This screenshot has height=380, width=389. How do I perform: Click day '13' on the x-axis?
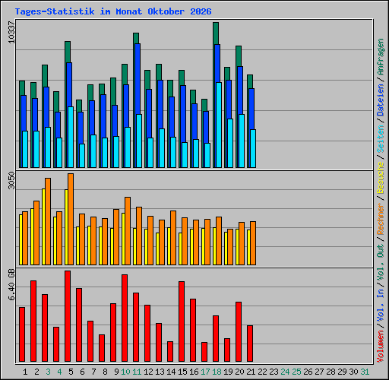(160, 372)
